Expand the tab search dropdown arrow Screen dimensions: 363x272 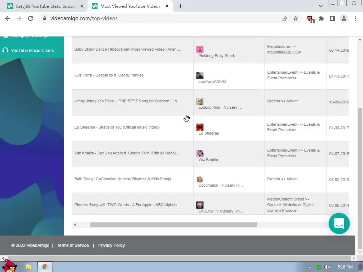(320, 6)
